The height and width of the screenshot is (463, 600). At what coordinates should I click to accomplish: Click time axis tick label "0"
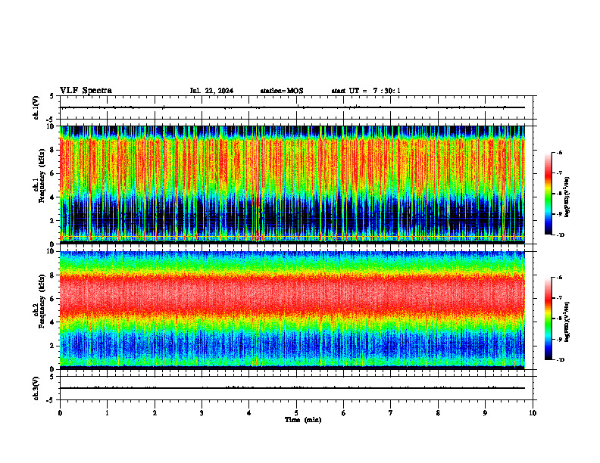(x=60, y=413)
